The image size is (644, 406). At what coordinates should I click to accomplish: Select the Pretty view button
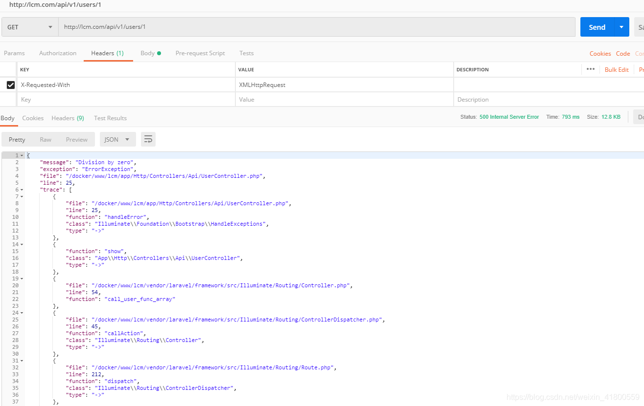[17, 139]
